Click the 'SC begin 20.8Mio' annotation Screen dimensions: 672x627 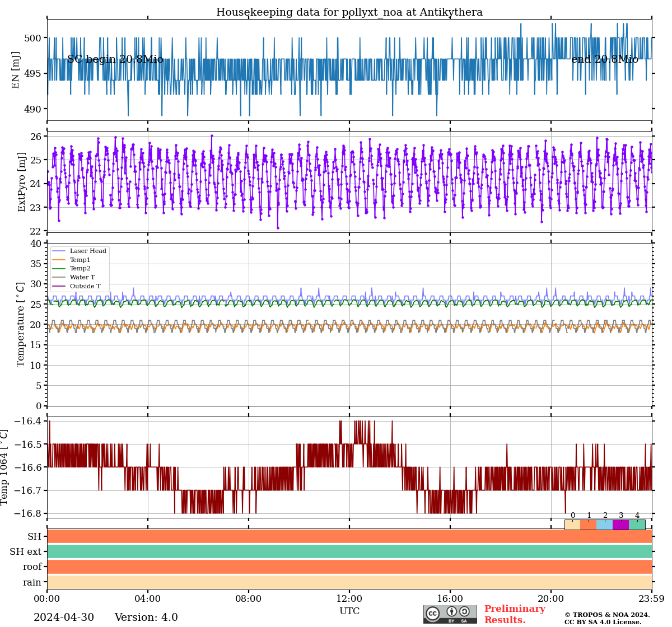click(x=115, y=59)
